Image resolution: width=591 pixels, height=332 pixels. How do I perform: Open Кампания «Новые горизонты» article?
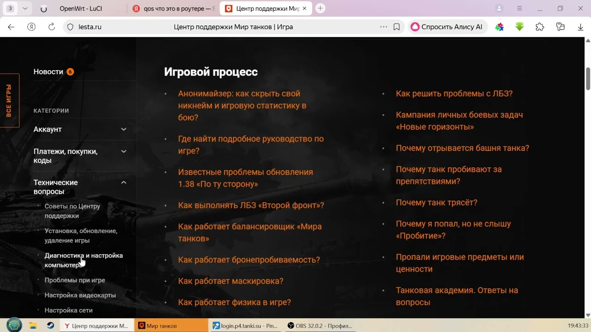(x=459, y=121)
